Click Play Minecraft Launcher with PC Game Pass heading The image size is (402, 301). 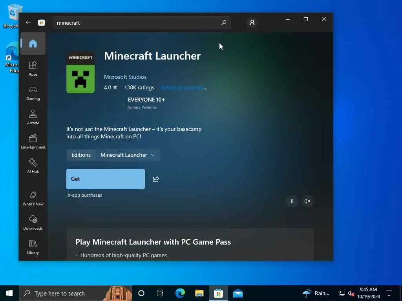point(153,242)
